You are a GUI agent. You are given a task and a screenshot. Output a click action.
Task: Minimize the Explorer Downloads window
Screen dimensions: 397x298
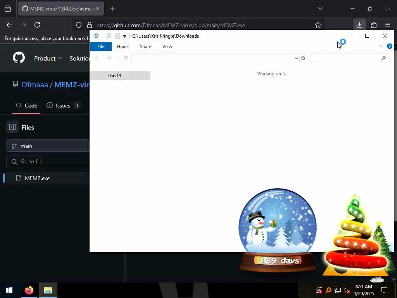[350, 36]
